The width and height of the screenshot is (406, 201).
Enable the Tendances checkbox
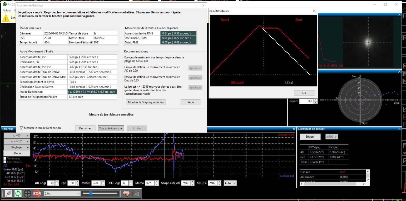[5, 158]
